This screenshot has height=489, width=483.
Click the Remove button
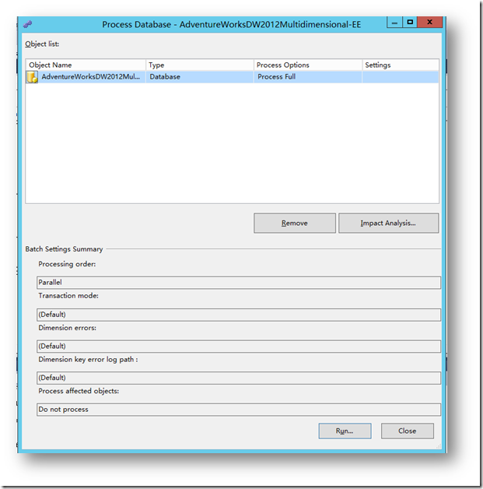(295, 223)
